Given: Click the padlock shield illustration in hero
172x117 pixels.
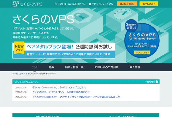Looking at the screenshot, I should [81, 16].
